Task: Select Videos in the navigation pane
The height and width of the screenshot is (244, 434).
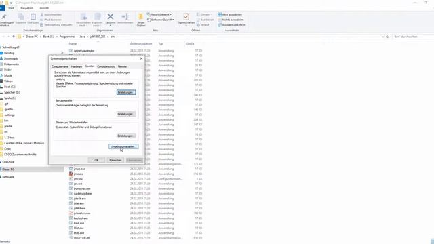Action: tap(8, 81)
